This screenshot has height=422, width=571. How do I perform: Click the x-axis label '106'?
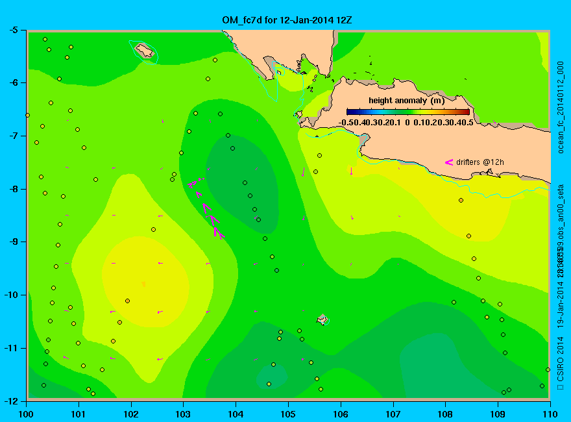[x=341, y=414]
